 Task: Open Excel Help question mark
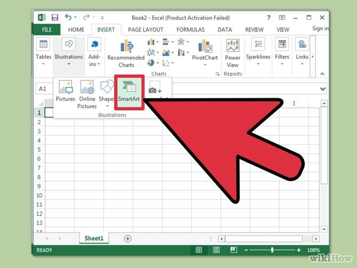pos(269,18)
